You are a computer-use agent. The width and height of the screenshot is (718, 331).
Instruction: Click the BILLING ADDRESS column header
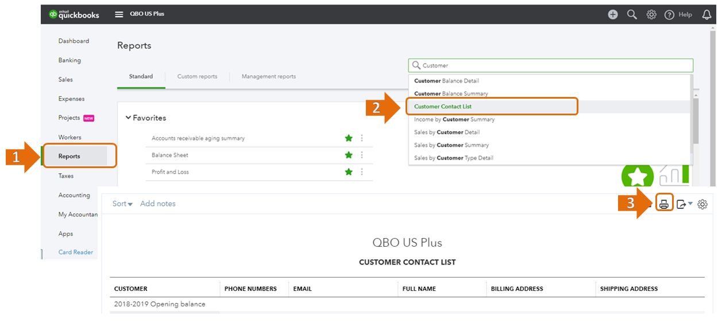517,289
